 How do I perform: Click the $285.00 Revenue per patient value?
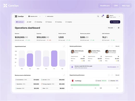[x=84, y=37]
